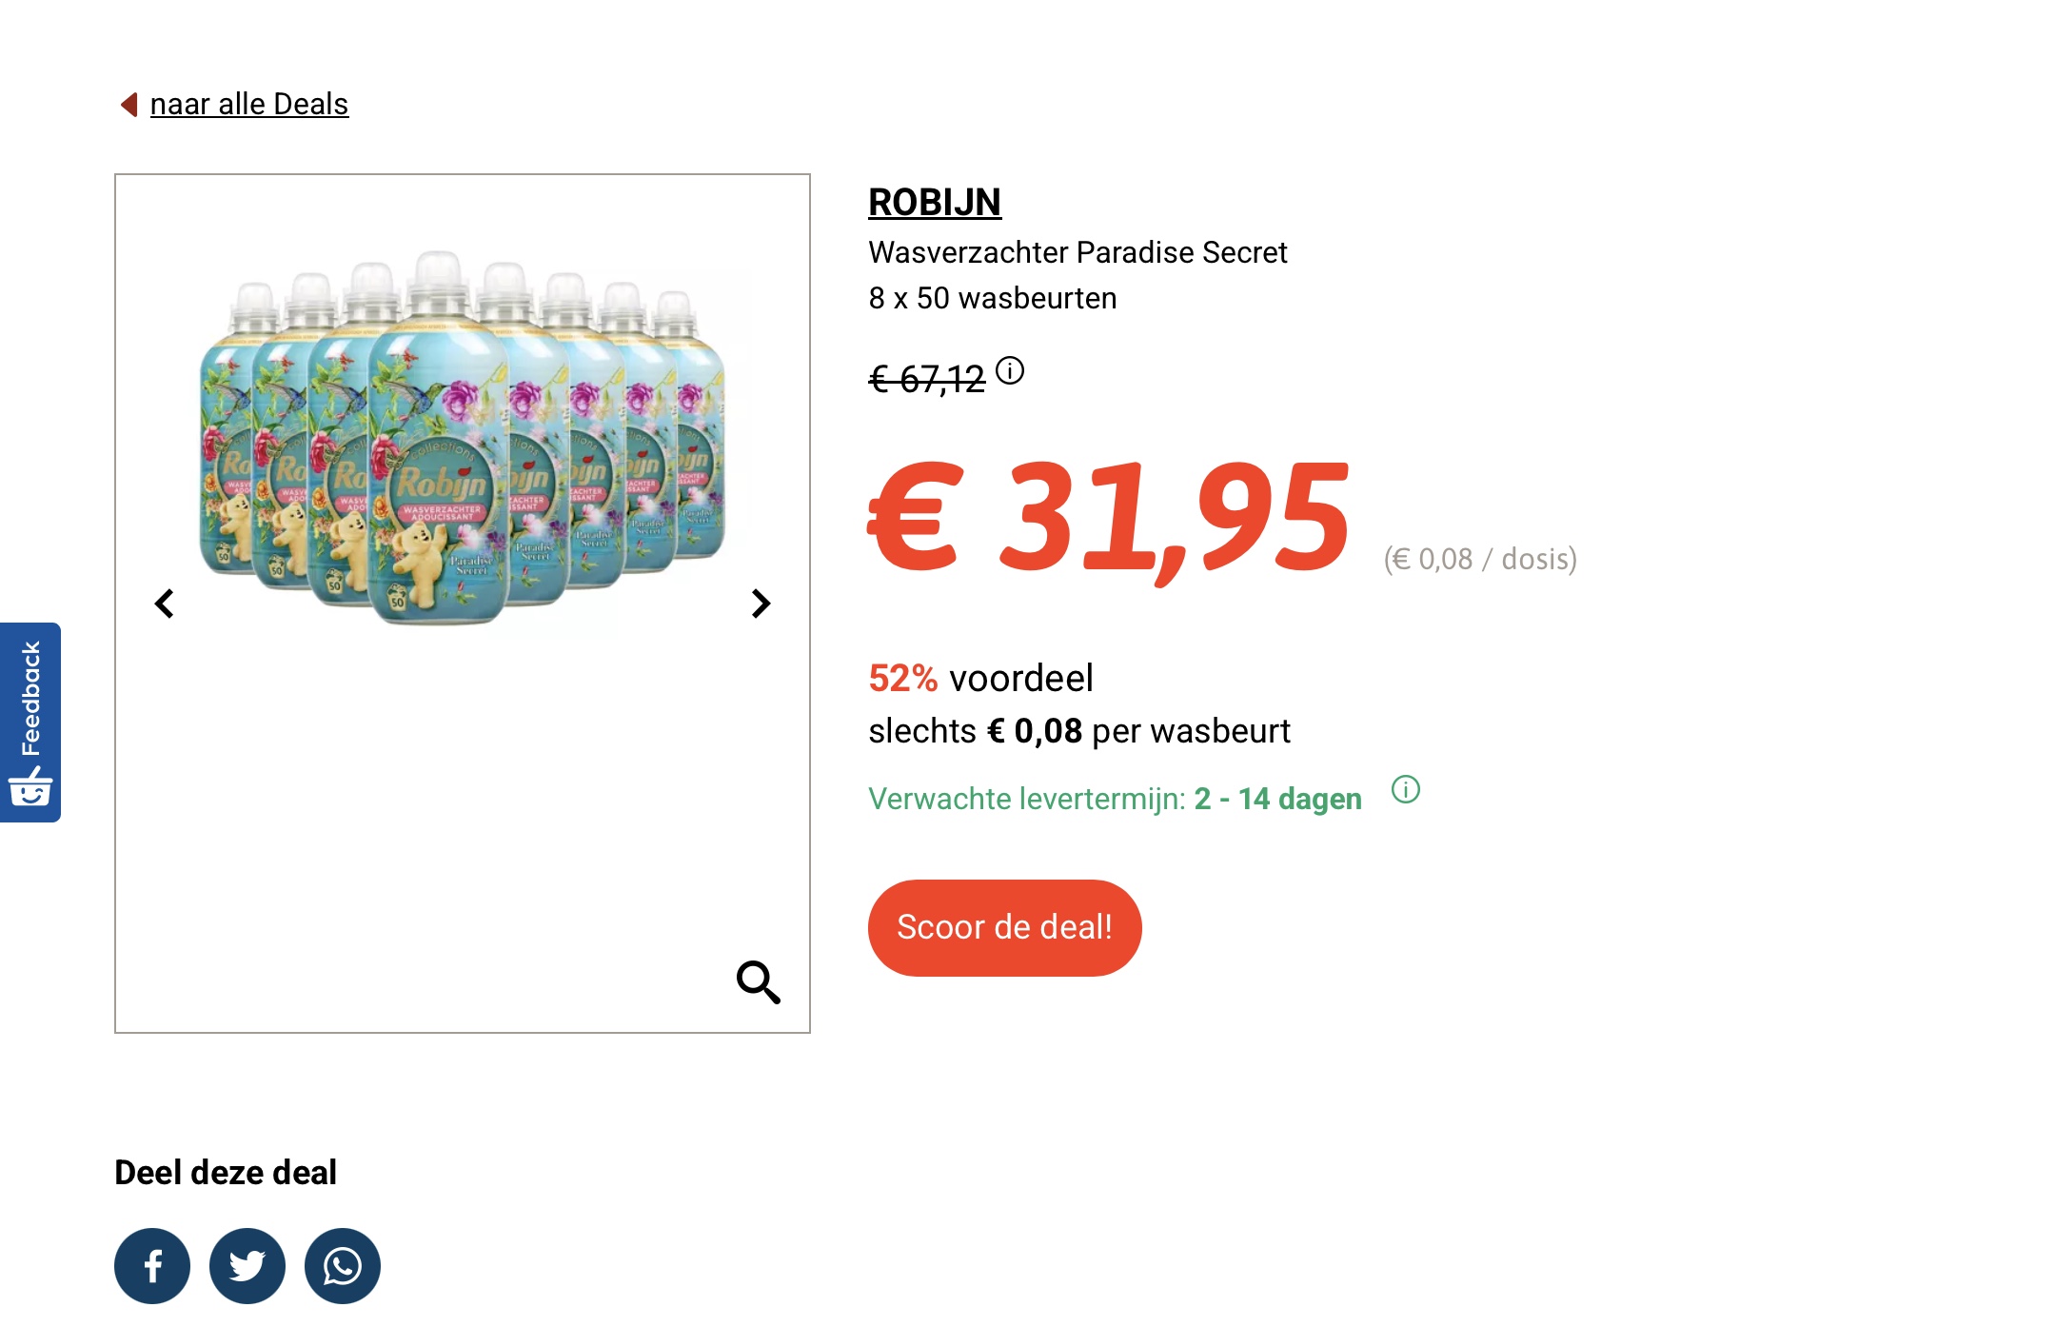Show the next product image
The width and height of the screenshot is (2056, 1327).
760,603
